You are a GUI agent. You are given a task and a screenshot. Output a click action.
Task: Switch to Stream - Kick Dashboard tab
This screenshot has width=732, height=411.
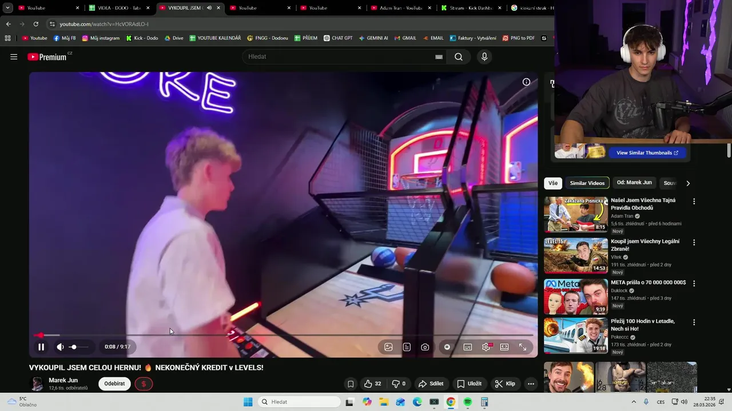[x=471, y=8]
